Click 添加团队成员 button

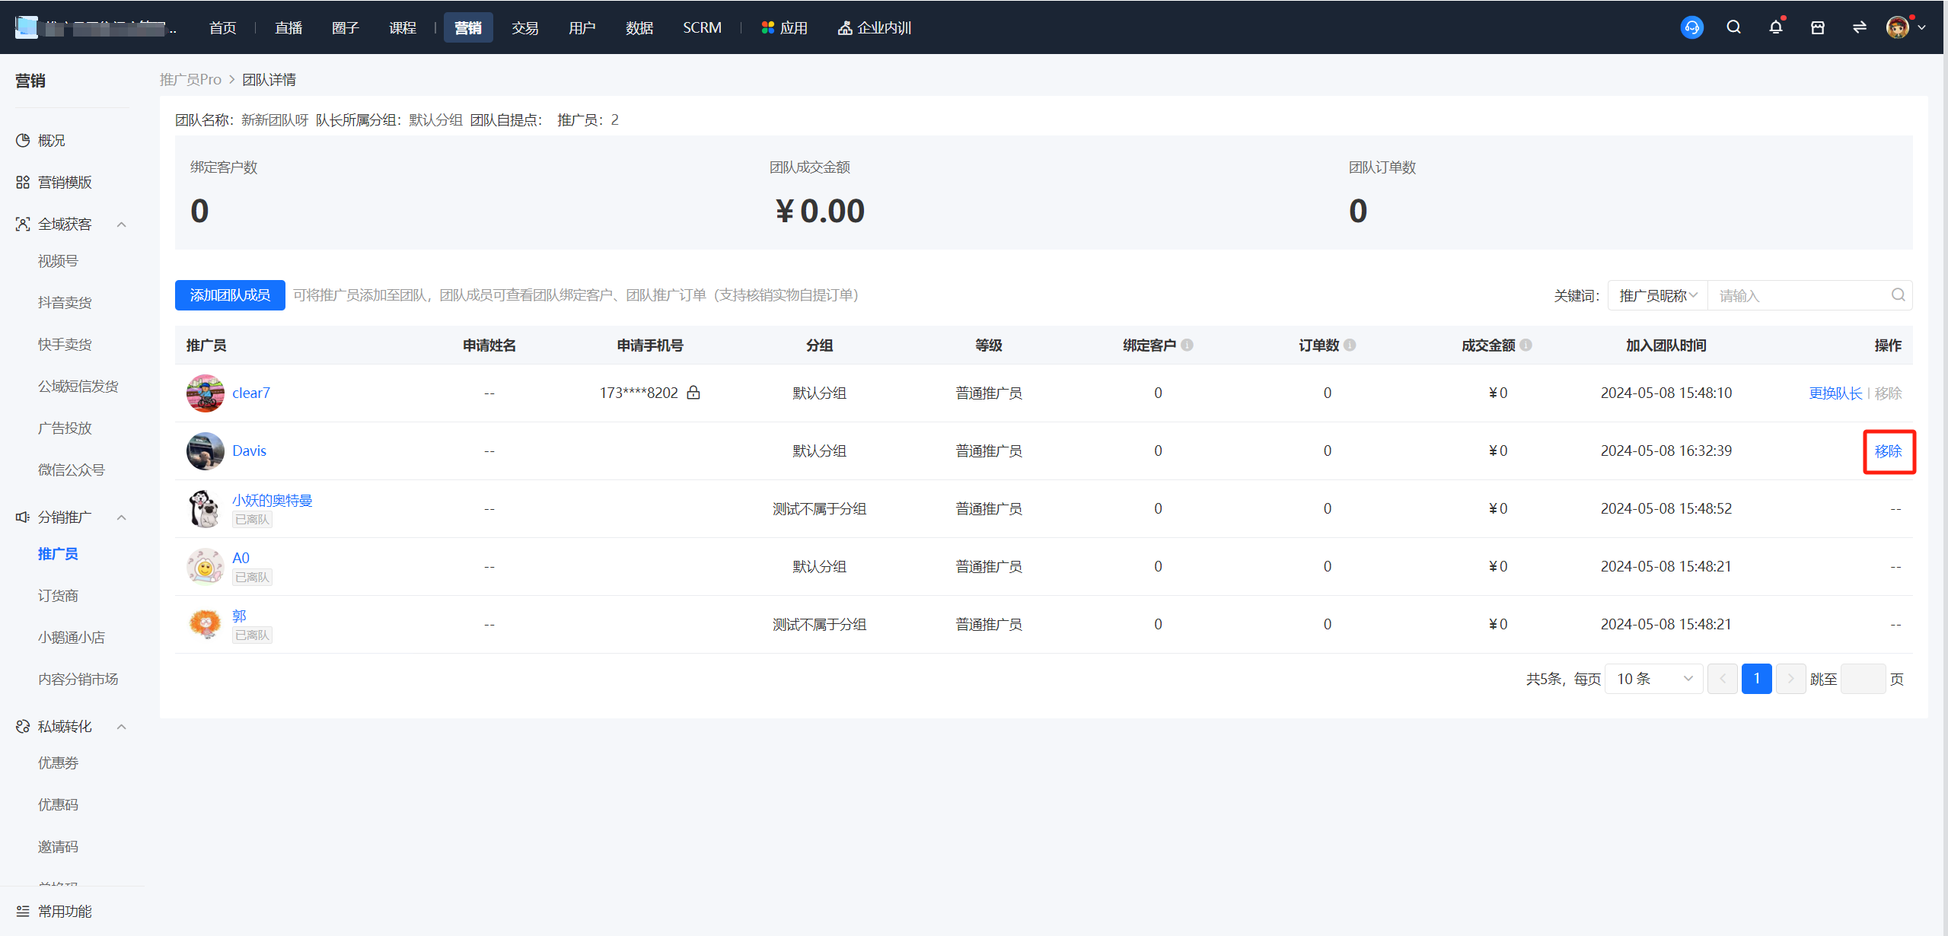[x=230, y=295]
